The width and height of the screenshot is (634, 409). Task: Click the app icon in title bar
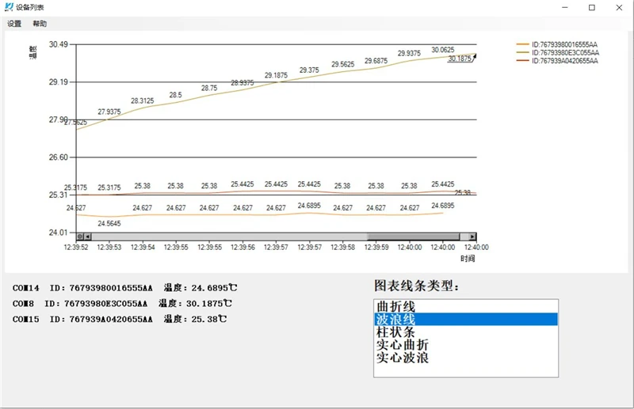(x=9, y=7)
